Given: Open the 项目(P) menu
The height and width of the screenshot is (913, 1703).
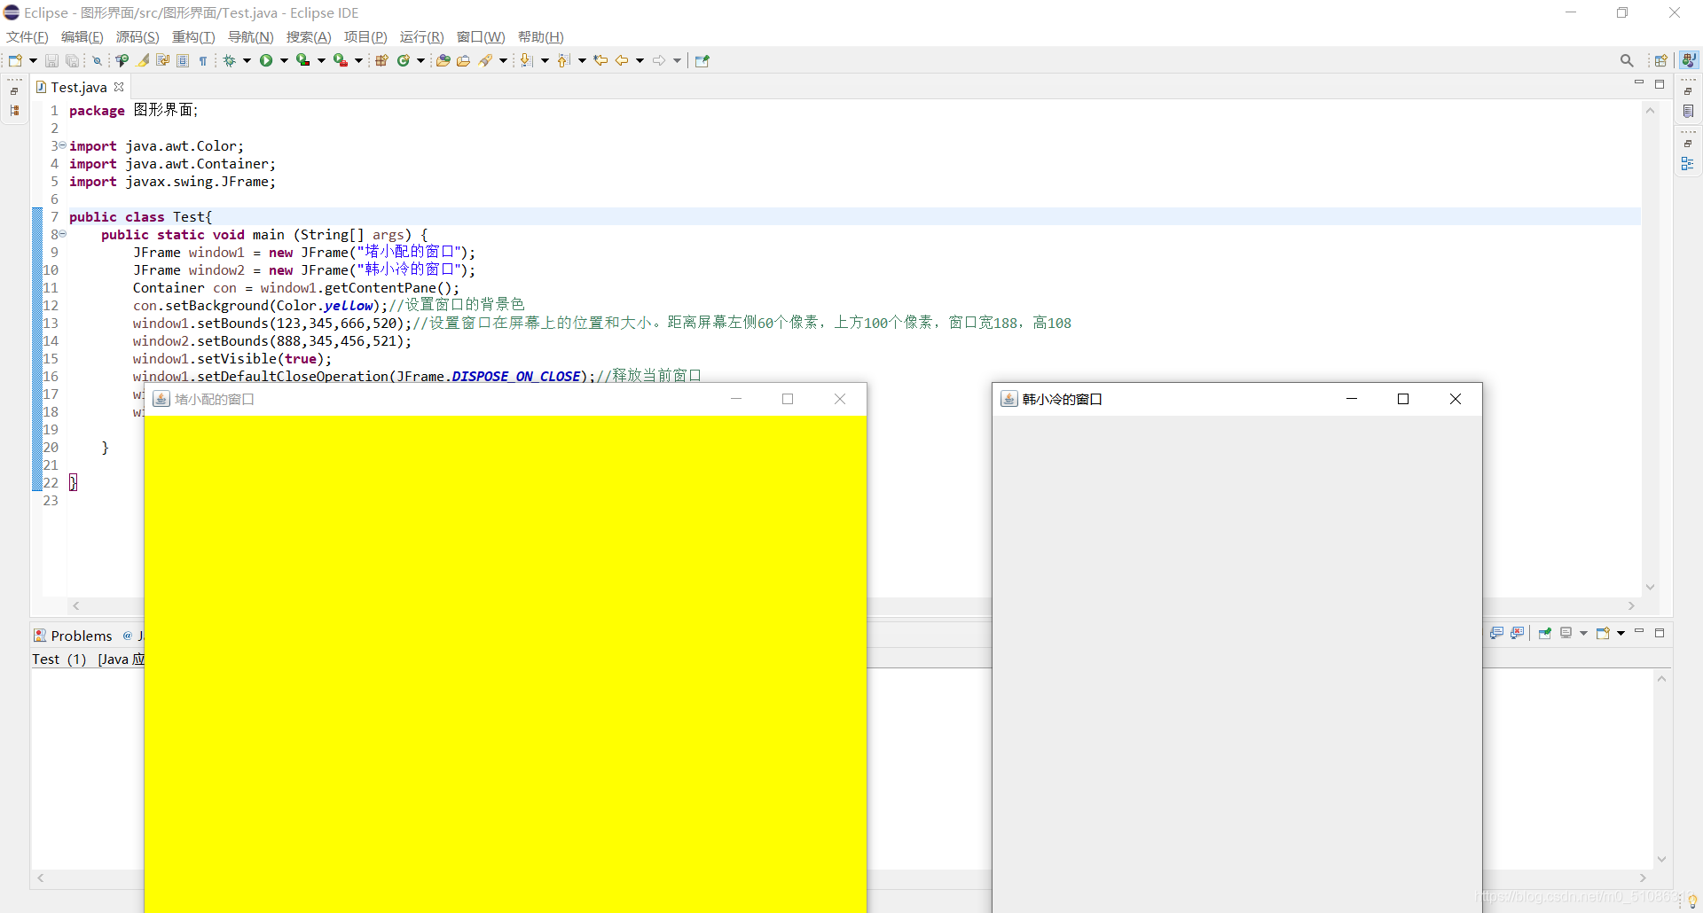Looking at the screenshot, I should (x=365, y=36).
